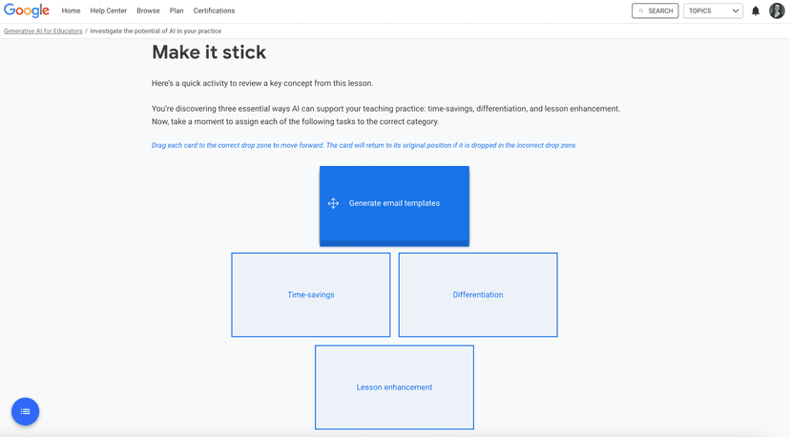The image size is (790, 437).
Task: Go to Home in top navigation
Action: 71,10
